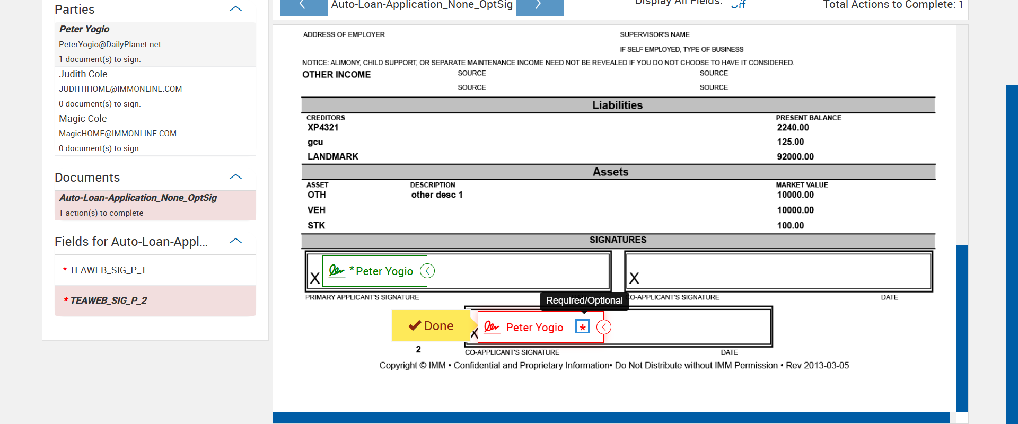Click the "1 action(s) to complete" text
Image resolution: width=1018 pixels, height=424 pixels.
tap(101, 213)
